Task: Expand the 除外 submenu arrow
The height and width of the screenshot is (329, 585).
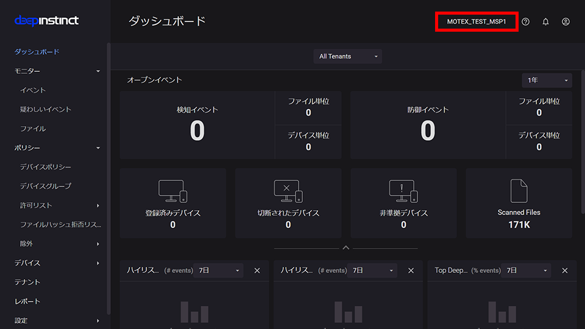Action: click(x=98, y=244)
